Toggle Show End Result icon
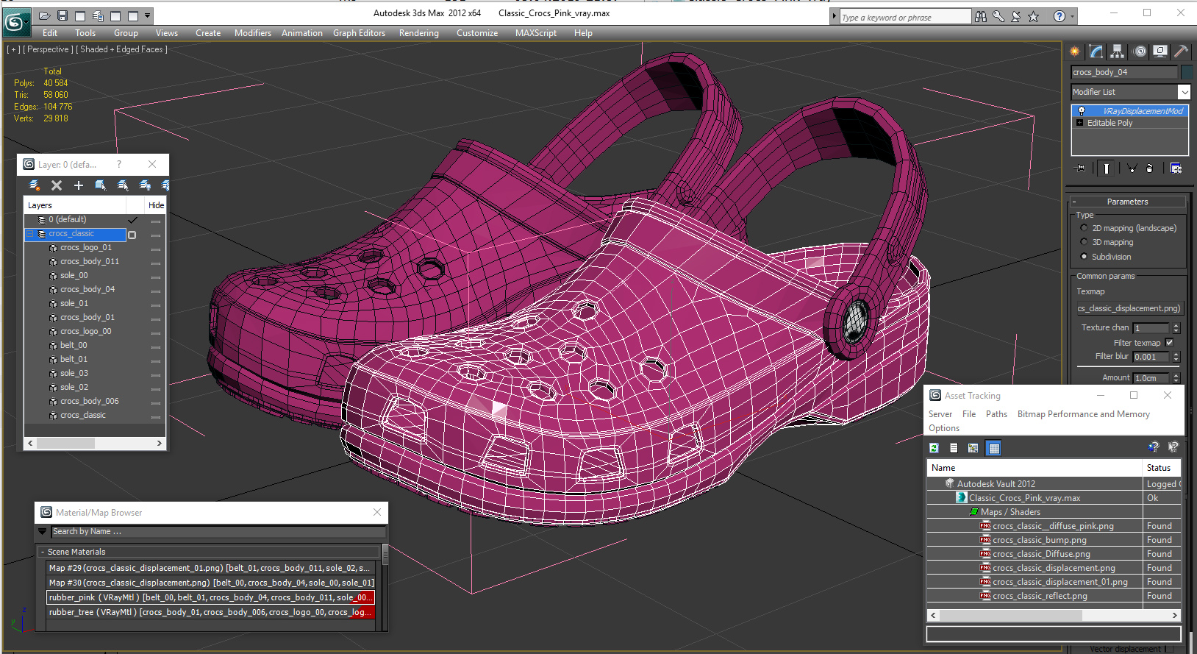The width and height of the screenshot is (1197, 654). [x=1107, y=168]
